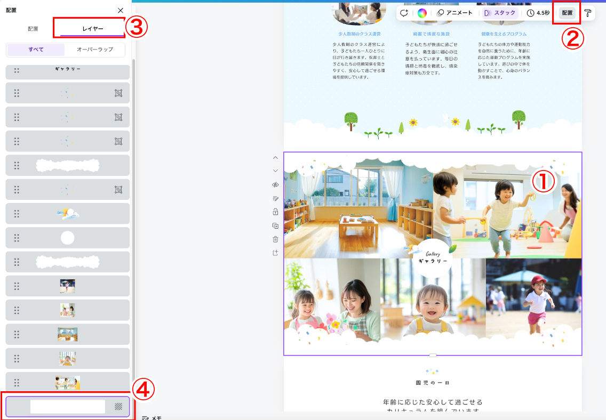This screenshot has height=420, width=606.
Task: Select the すべて layer filter
Action: 36,50
